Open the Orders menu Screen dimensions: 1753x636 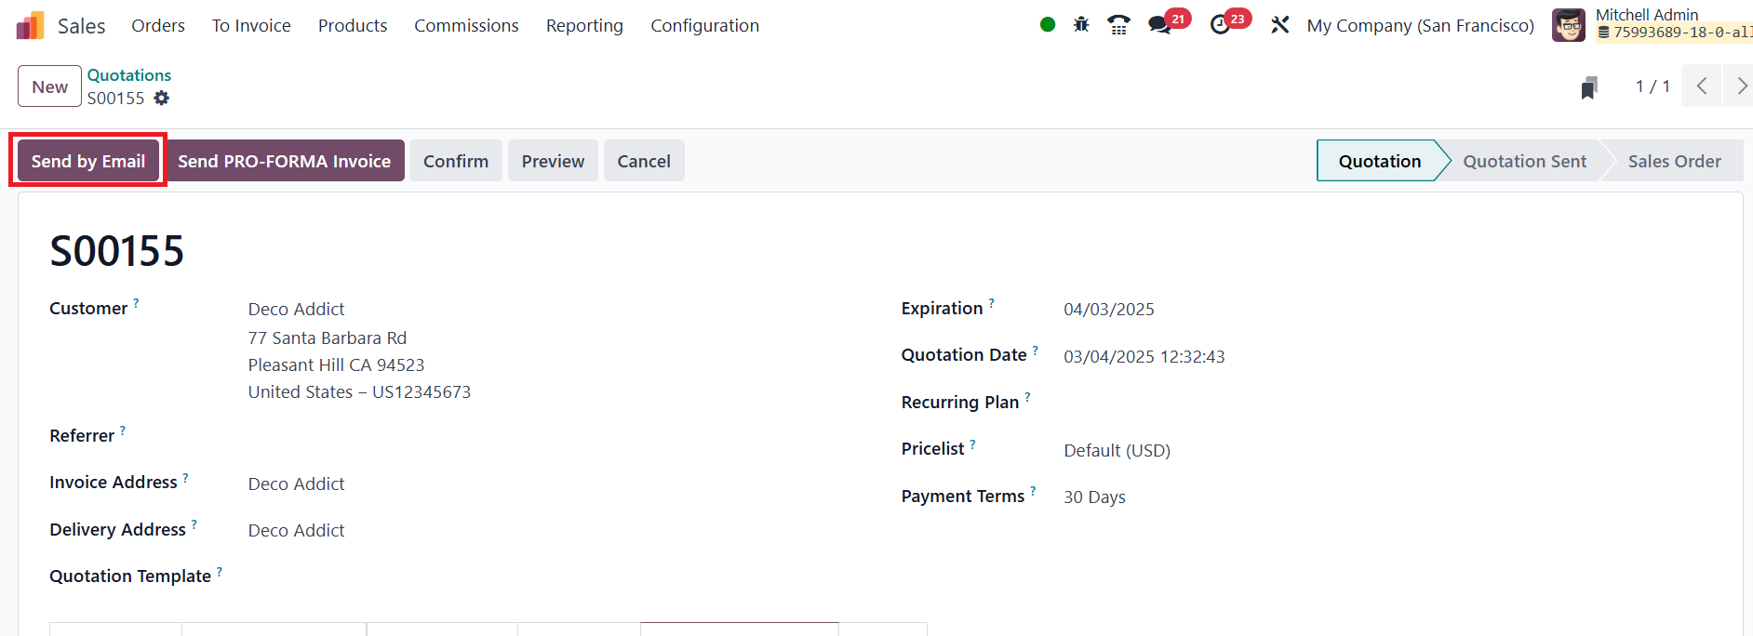tap(158, 25)
